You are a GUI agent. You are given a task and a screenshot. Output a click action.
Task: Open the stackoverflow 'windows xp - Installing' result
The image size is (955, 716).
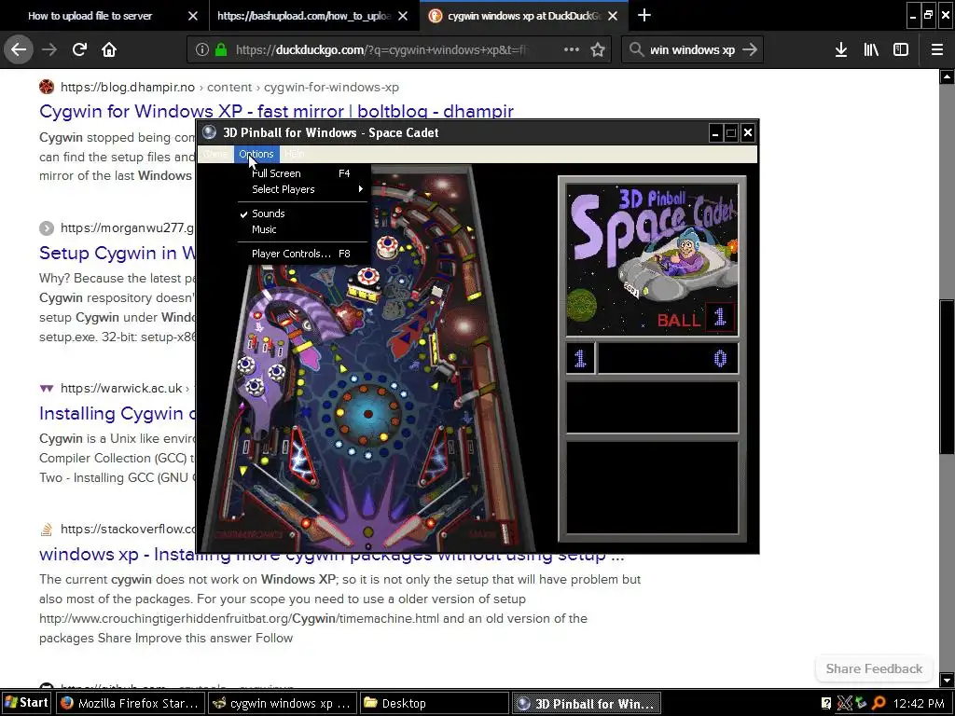tap(331, 555)
